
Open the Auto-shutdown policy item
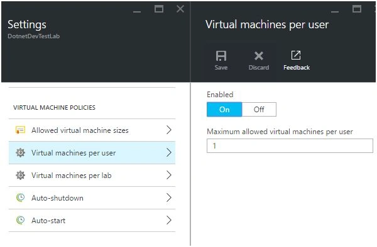pos(92,198)
